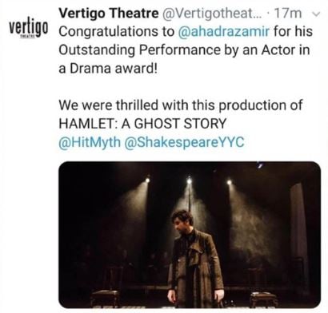Open the @HitMyth mention

click(x=90, y=142)
